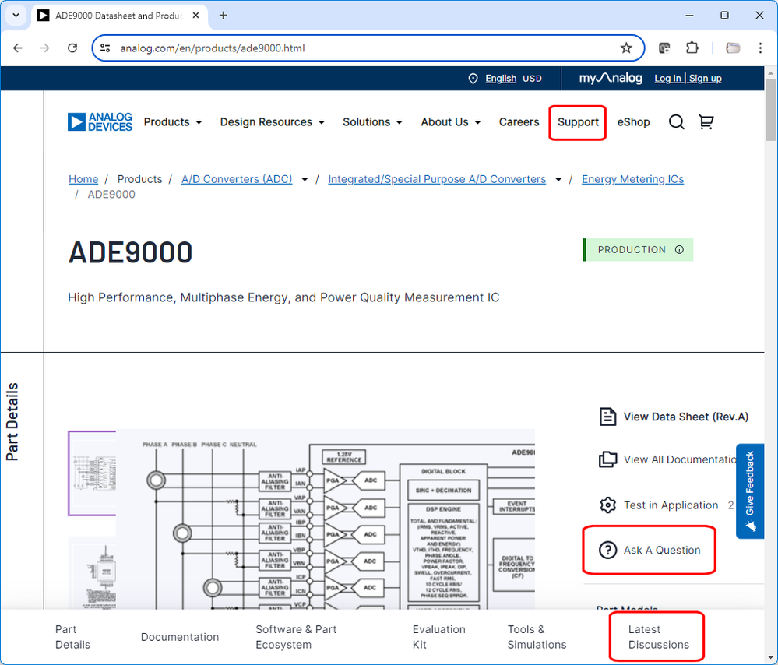Open the Careers page
The width and height of the screenshot is (778, 665).
tap(519, 122)
